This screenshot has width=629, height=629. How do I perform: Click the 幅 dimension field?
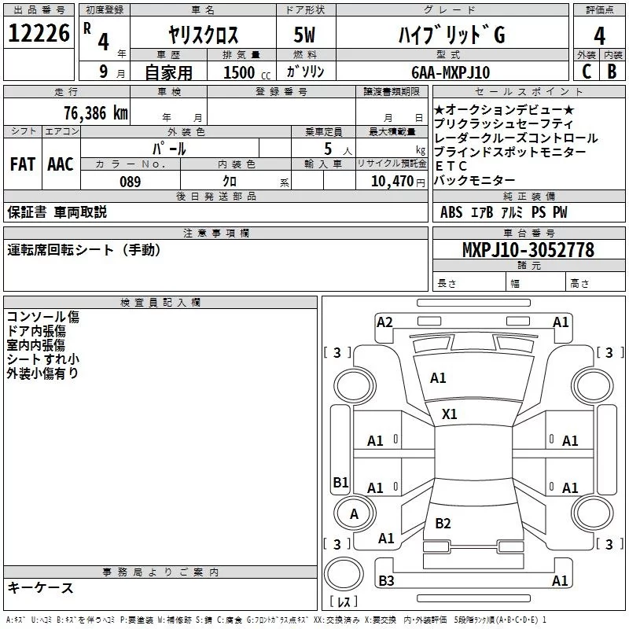[535, 283]
